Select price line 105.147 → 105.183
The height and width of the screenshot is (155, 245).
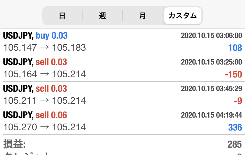44,47
